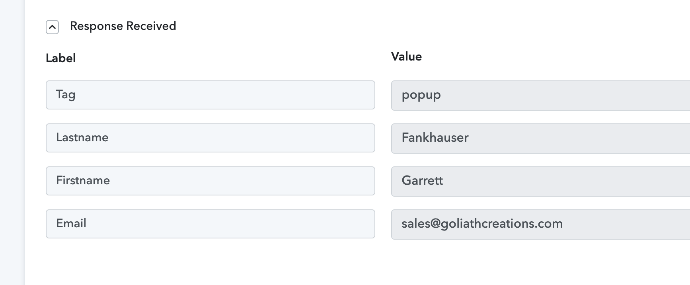Focus the Lastname label field
This screenshot has height=285, width=690.
pyautogui.click(x=211, y=138)
